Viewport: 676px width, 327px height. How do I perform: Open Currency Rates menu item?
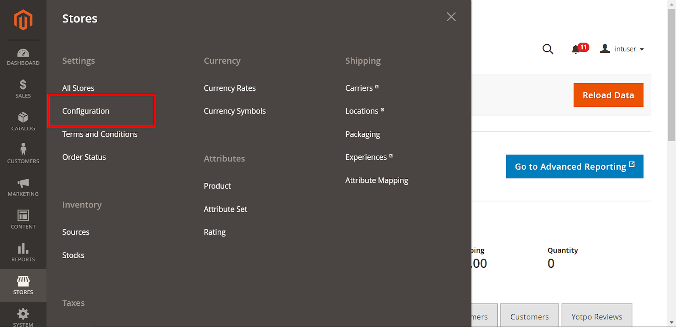pos(229,88)
